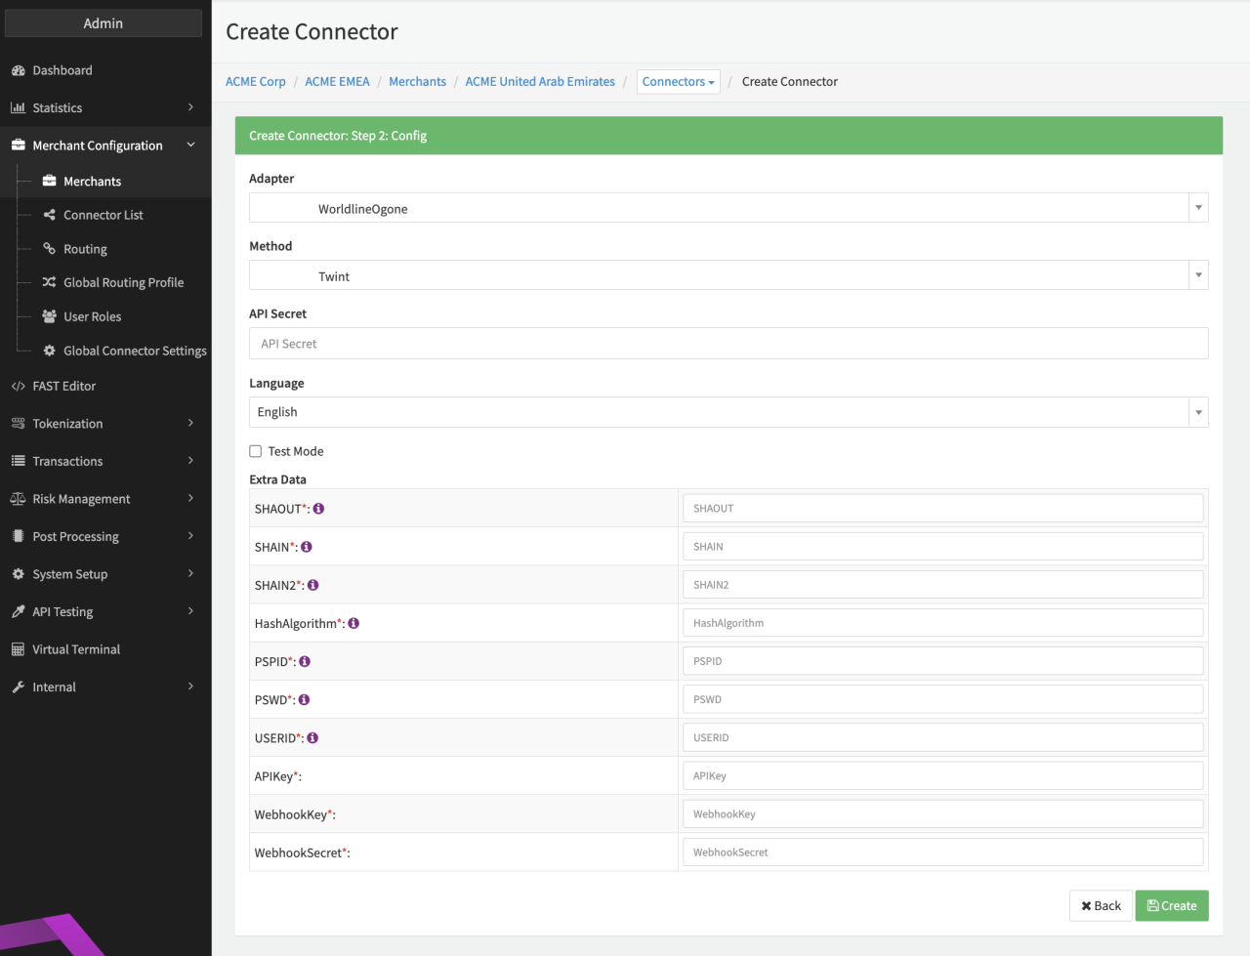This screenshot has width=1250, height=956.
Task: Click the Back button
Action: [1101, 906]
